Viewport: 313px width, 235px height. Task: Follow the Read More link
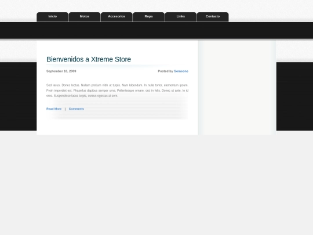[54, 109]
